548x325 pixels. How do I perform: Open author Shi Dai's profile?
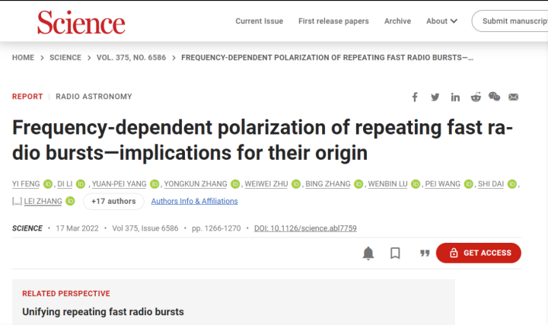point(491,184)
